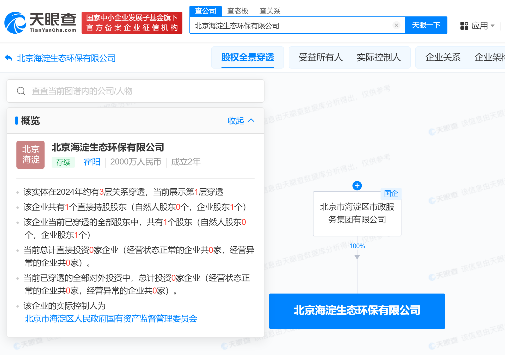
Task: Click the 3层关系穿透 summary line
Action: (124, 192)
